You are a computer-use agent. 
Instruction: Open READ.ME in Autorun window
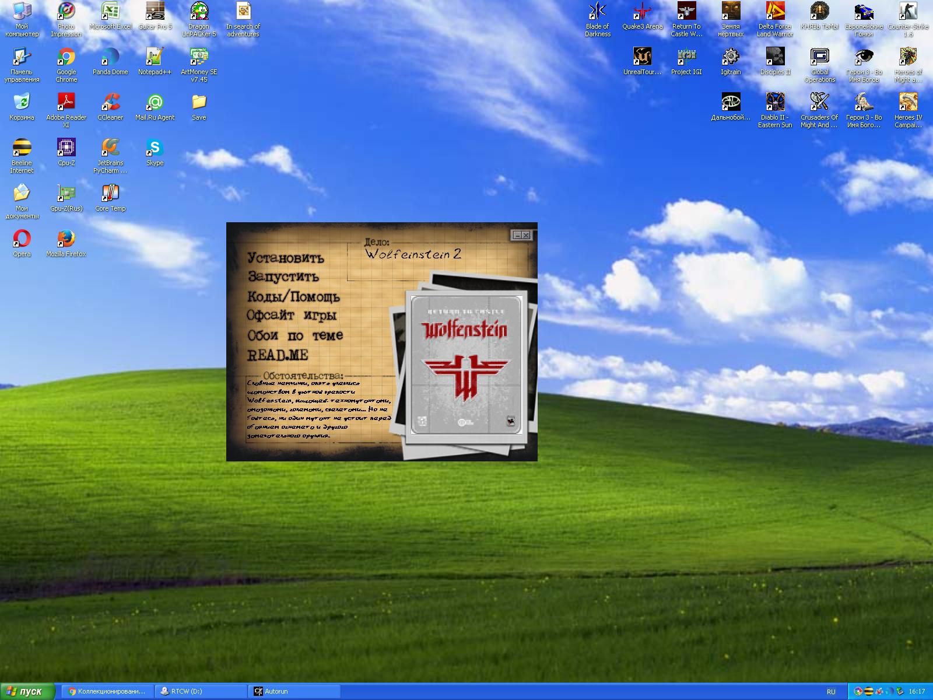[278, 355]
